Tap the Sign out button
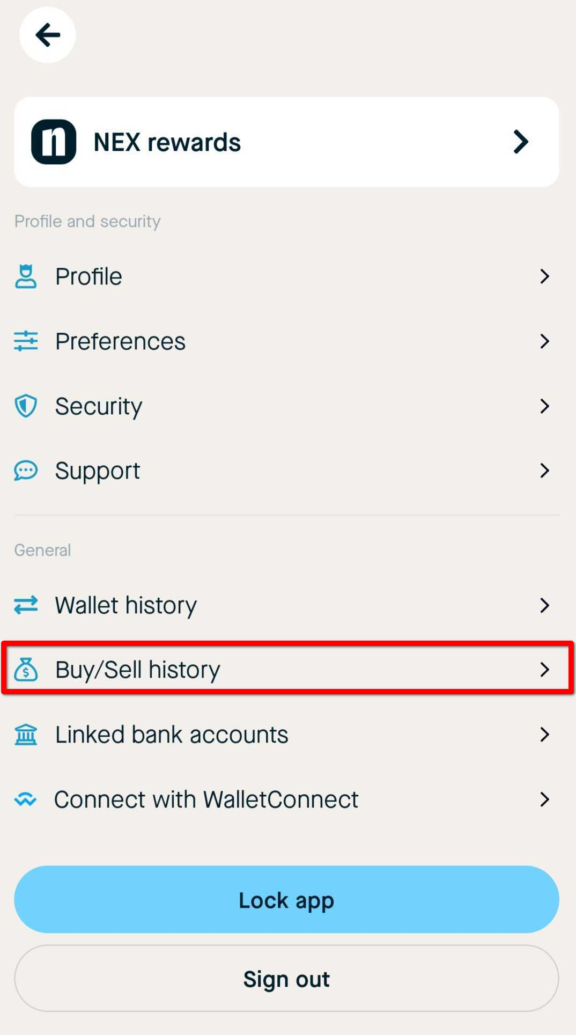Viewport: 576px width, 1035px height. pos(286,979)
